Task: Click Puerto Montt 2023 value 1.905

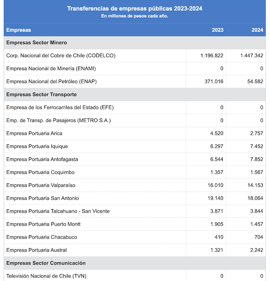Action: [217, 224]
